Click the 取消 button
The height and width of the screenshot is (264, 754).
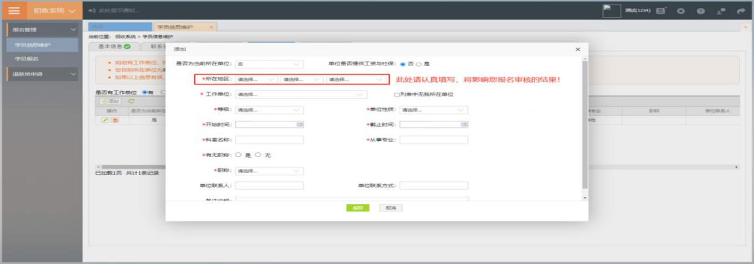pyautogui.click(x=391, y=208)
